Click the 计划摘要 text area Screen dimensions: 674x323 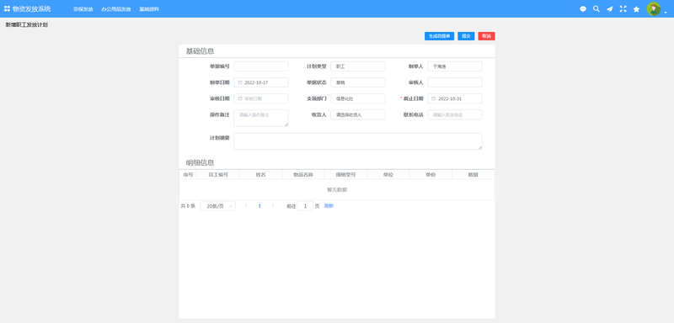click(357, 141)
